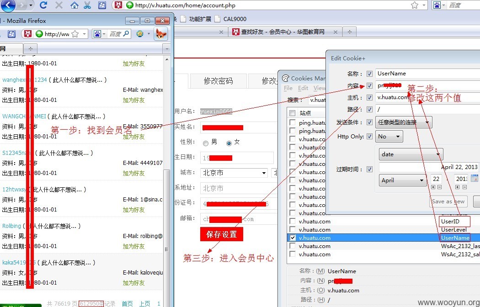Toggle the 发送条件 checkbox
The height and width of the screenshot is (307, 480).
coord(369,122)
